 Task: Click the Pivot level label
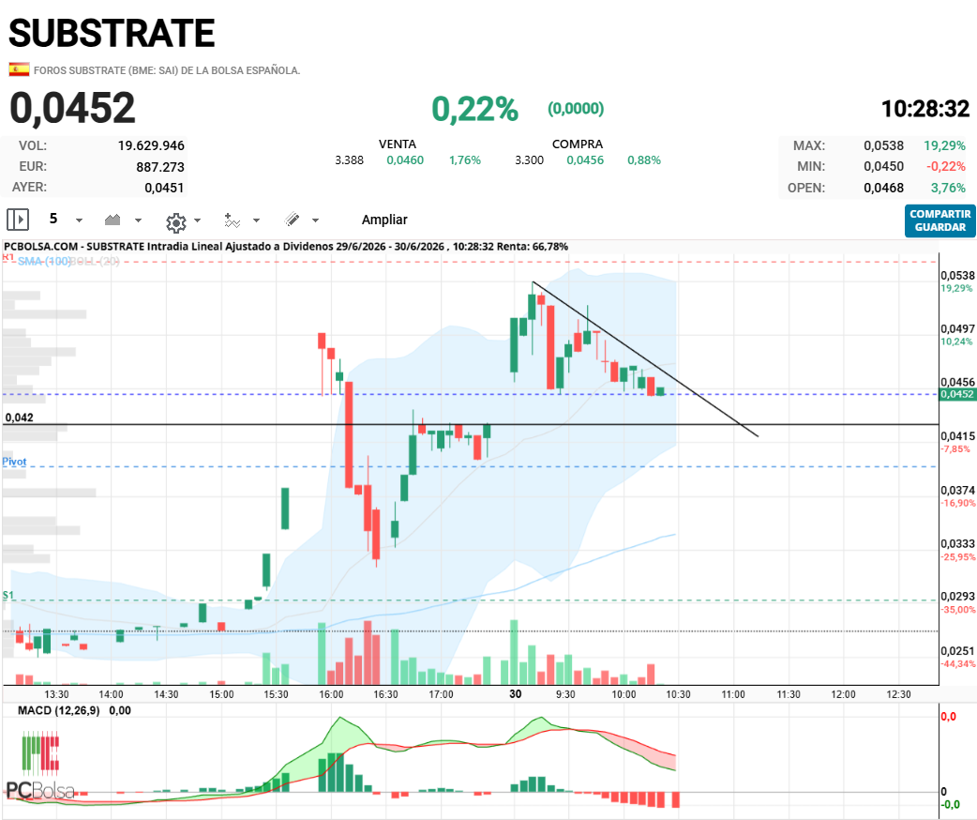point(14,462)
